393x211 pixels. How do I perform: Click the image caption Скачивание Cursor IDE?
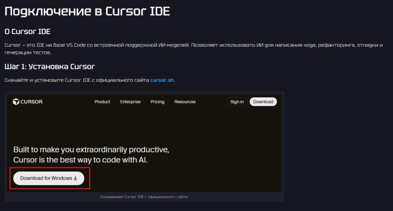pyautogui.click(x=144, y=197)
